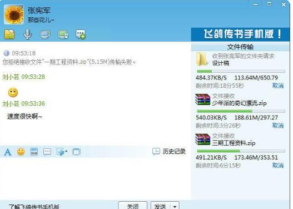Click the remote control screen-with-mouse icon

tap(63, 34)
